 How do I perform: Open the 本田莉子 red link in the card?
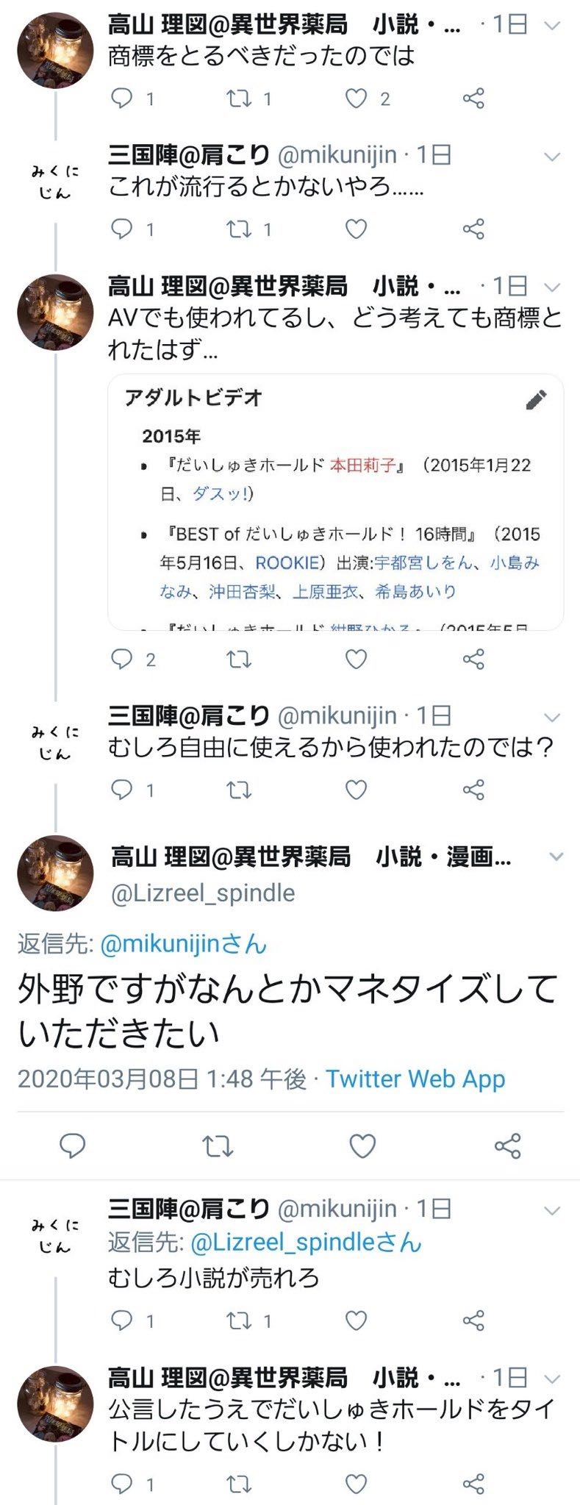[362, 465]
